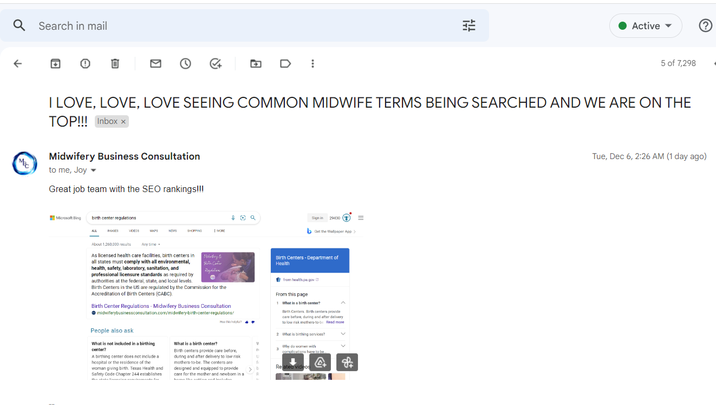Go back to inbox with arrow
This screenshot has height=415, width=716.
click(x=18, y=64)
